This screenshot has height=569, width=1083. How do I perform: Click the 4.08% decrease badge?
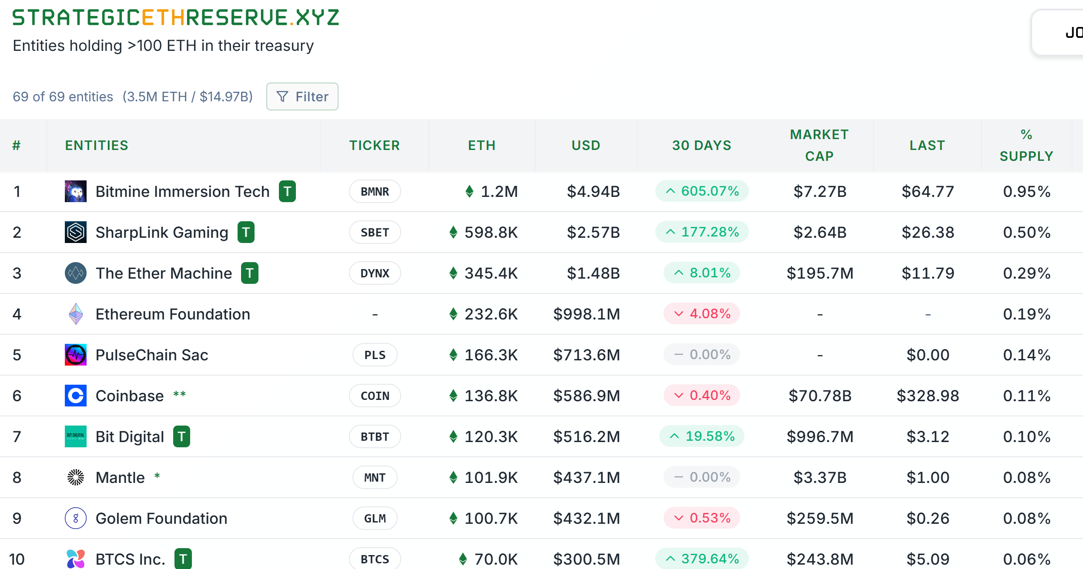[x=702, y=313]
